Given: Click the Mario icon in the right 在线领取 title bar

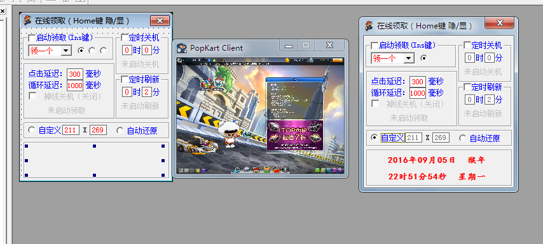Looking at the screenshot, I should click(x=369, y=25).
